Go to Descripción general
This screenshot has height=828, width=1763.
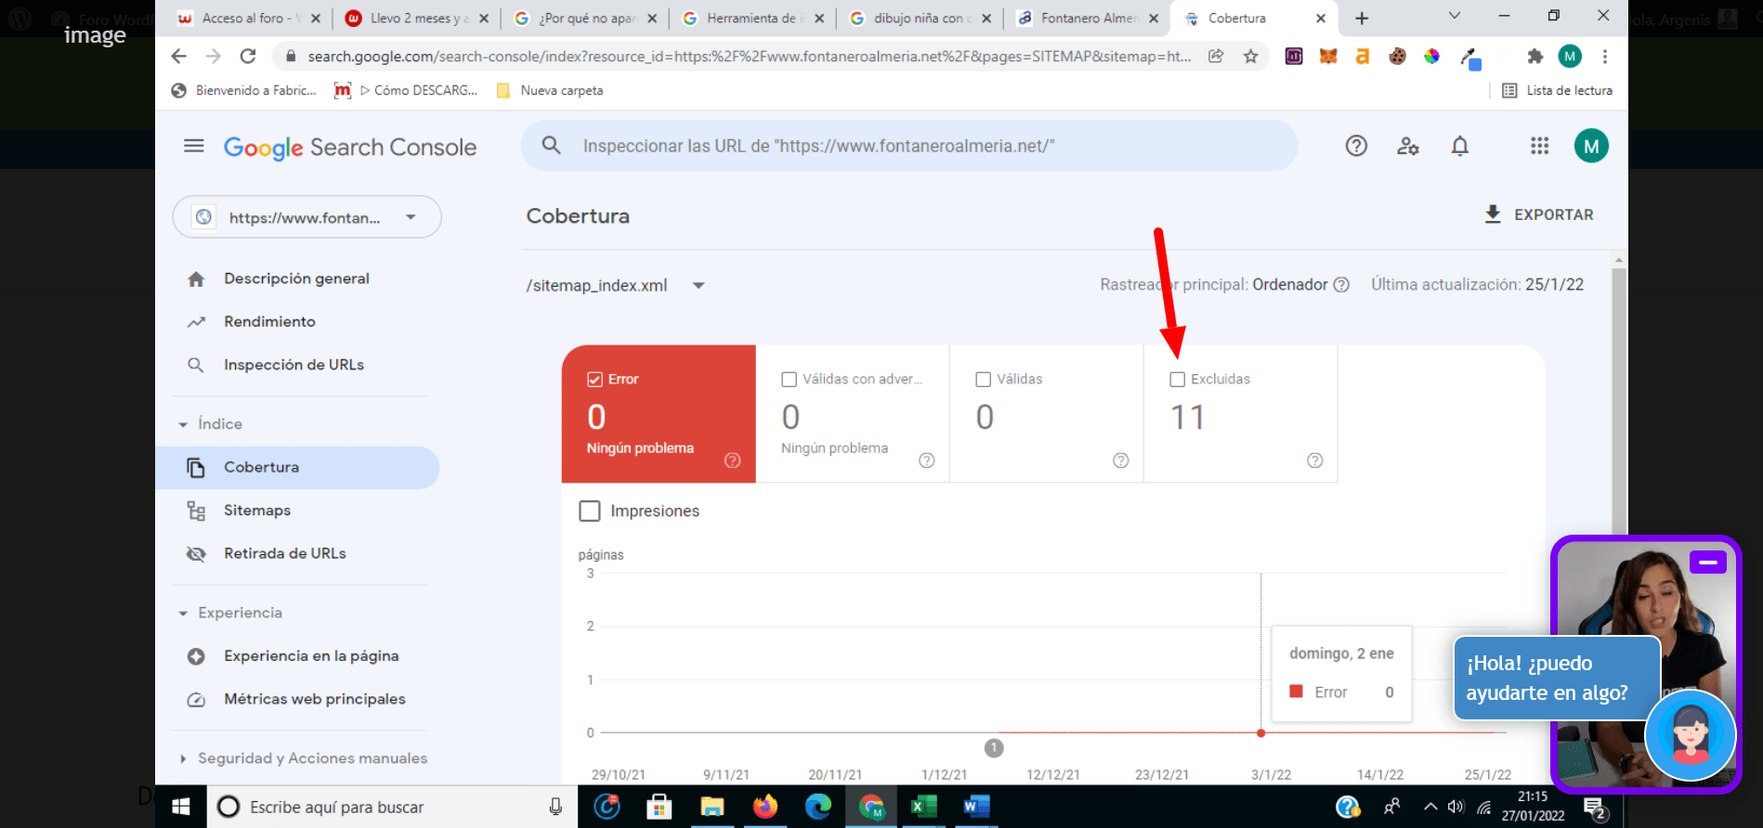coord(297,278)
